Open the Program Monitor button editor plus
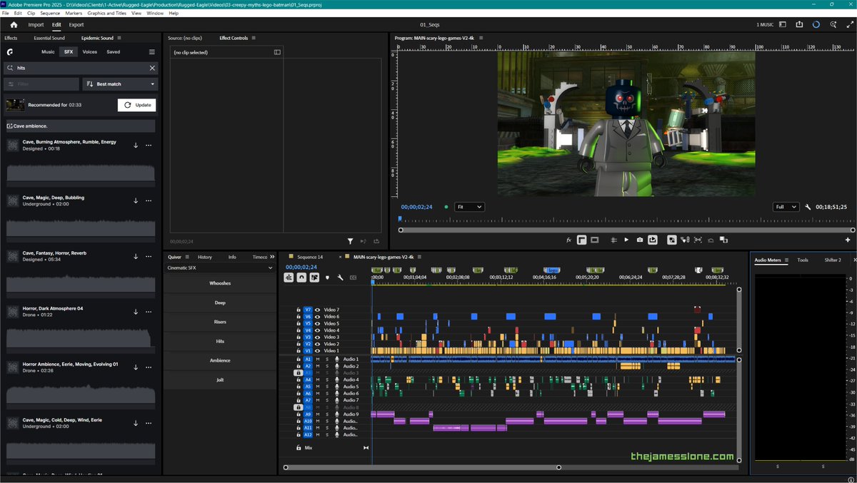This screenshot has height=483, width=857. tap(848, 240)
